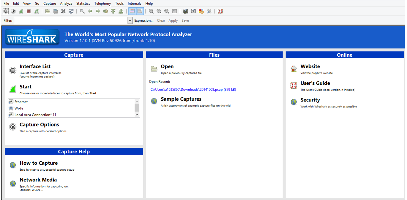Select the Wi-Fi interface in list
407x200 pixels.
click(19, 108)
